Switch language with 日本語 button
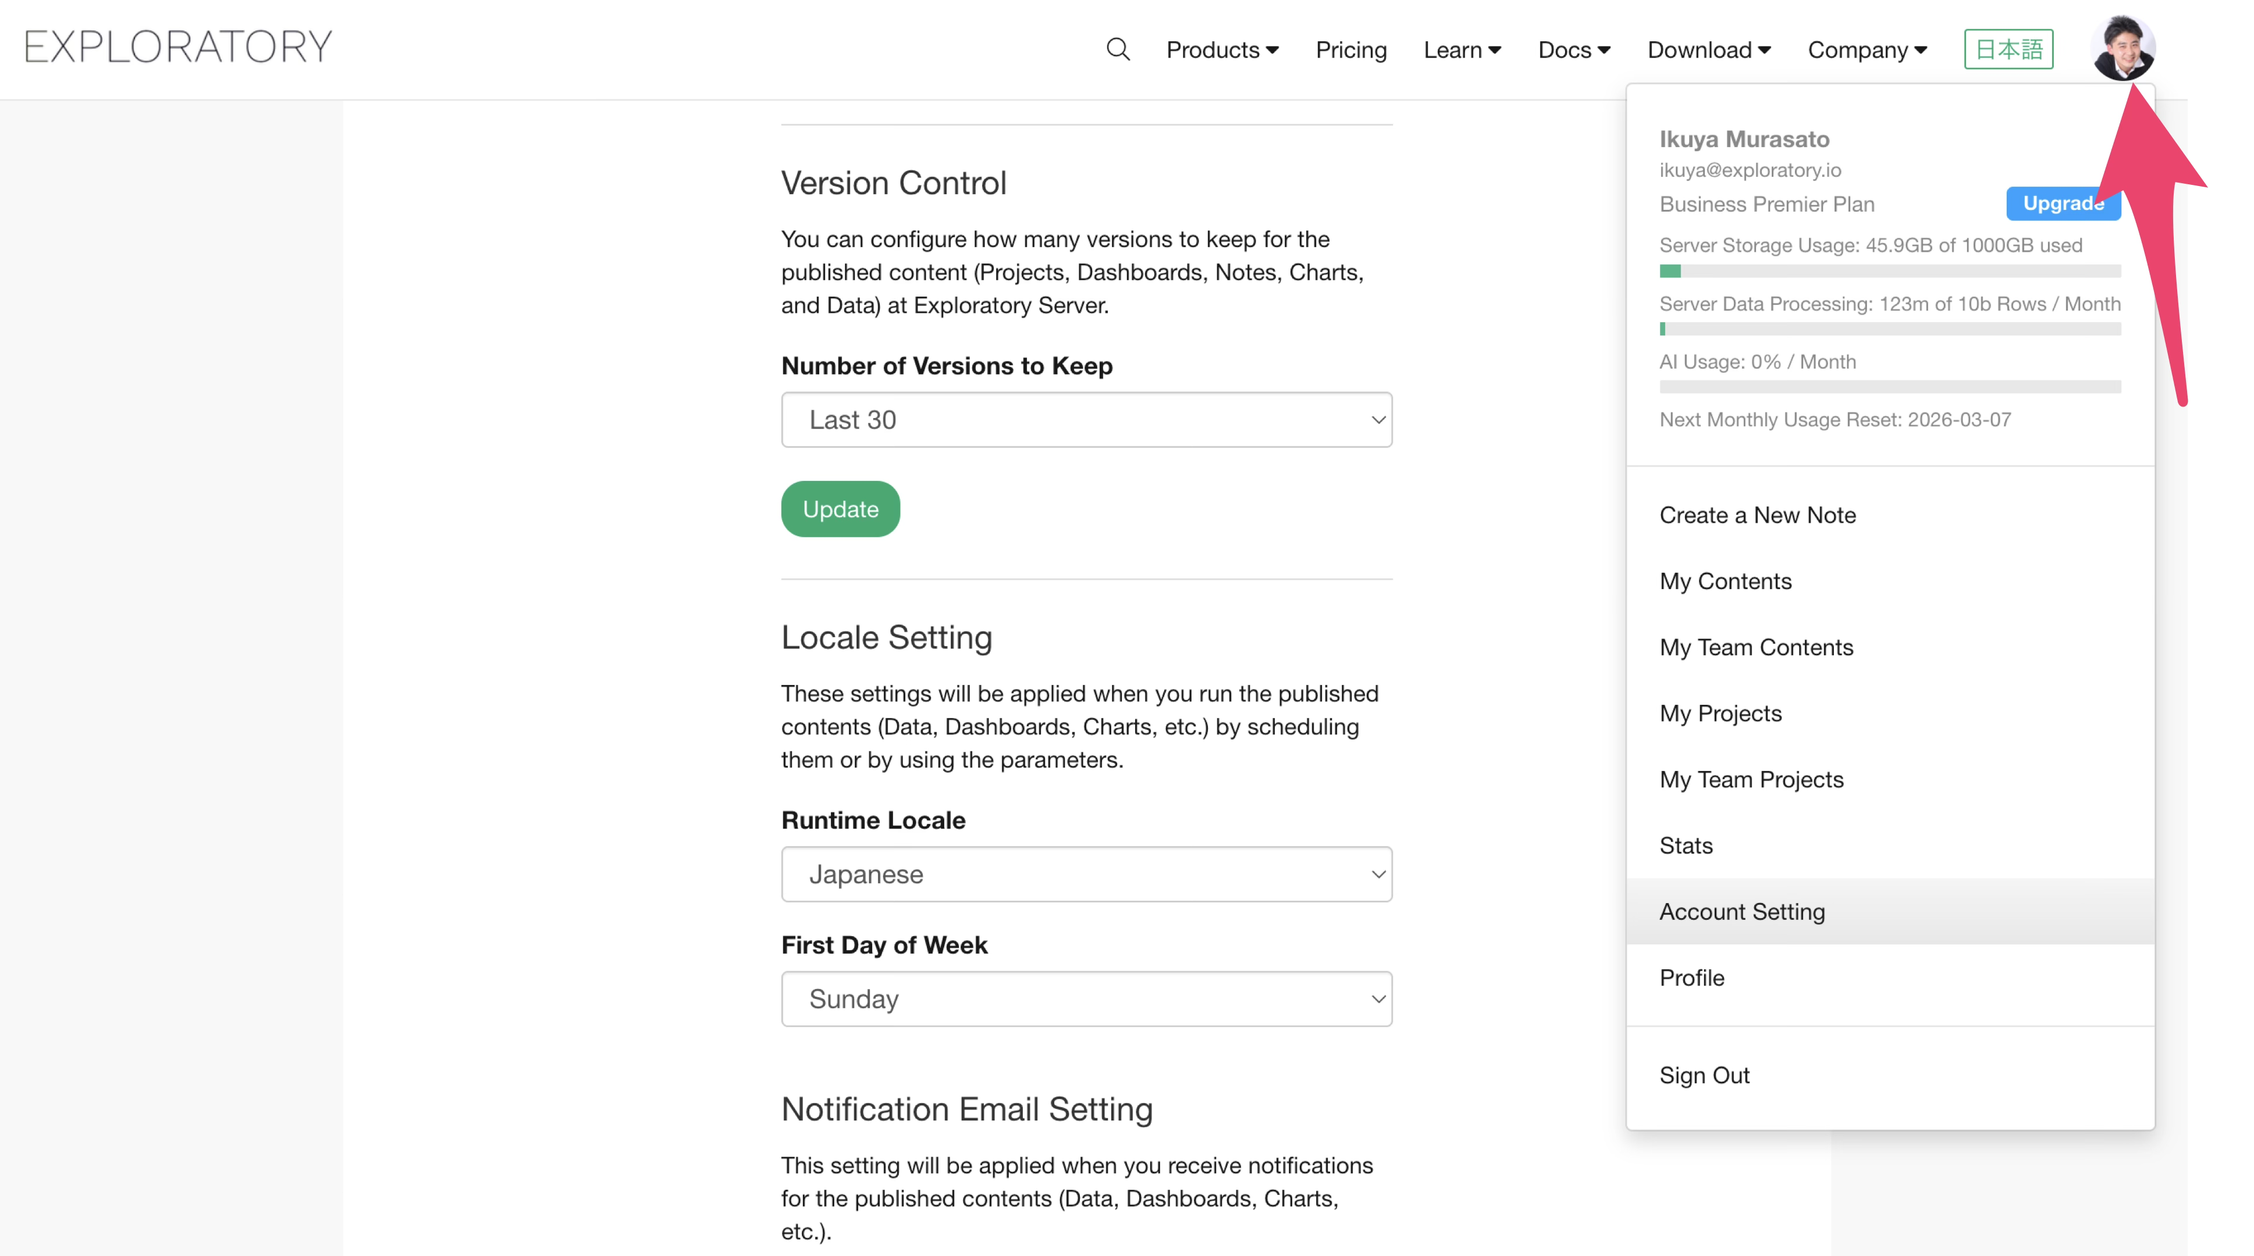Screen dimensions: 2254x1256 (2008, 49)
